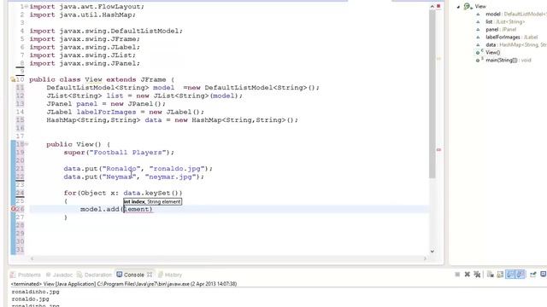Click 'ronaldo.jpg' console output line
This screenshot has height=307, width=547.
pos(30,299)
